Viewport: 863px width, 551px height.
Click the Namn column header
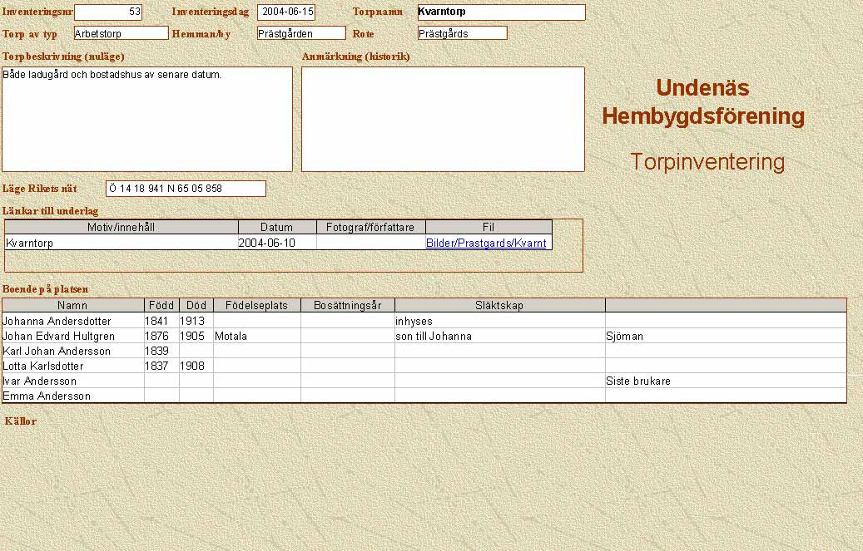coord(72,306)
